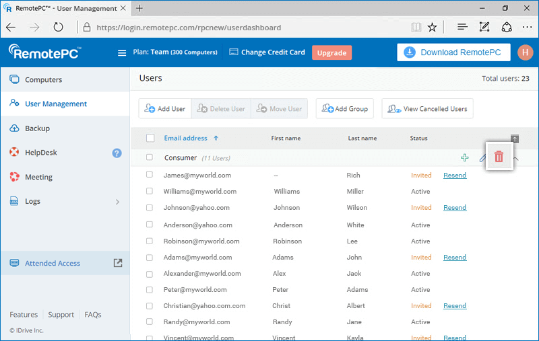Open browser more options ellipsis
The image size is (539, 341).
527,27
